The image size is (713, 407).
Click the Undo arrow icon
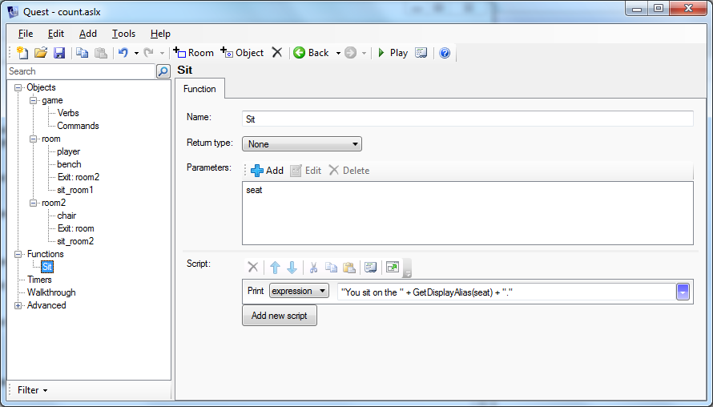(x=123, y=53)
